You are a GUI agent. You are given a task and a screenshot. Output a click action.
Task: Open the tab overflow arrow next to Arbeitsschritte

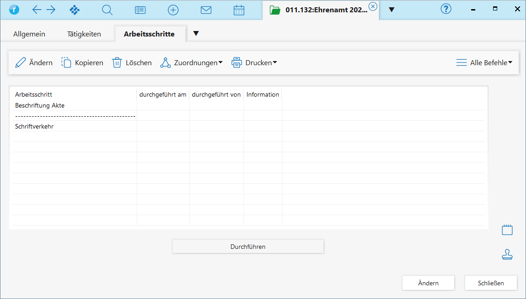click(196, 33)
